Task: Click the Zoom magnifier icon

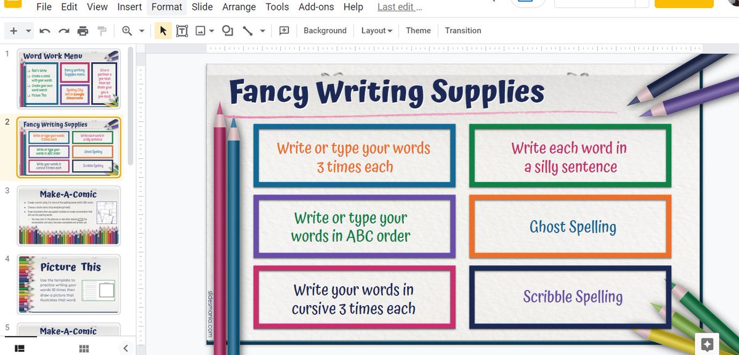Action: click(x=127, y=31)
